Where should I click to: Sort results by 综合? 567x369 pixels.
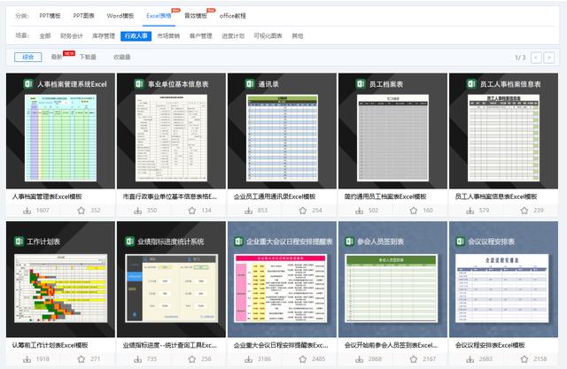(28, 57)
